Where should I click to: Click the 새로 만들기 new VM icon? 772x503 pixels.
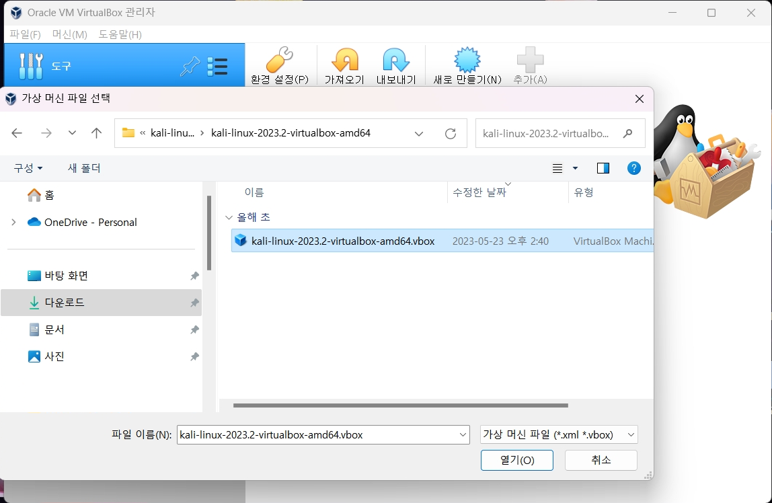[467, 65]
